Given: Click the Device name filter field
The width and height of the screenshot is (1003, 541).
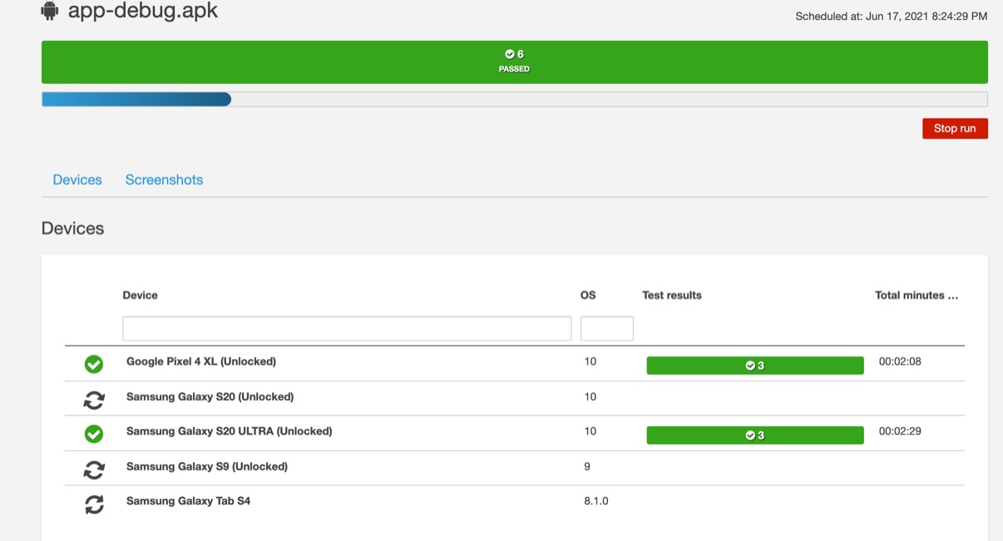Looking at the screenshot, I should pos(347,328).
